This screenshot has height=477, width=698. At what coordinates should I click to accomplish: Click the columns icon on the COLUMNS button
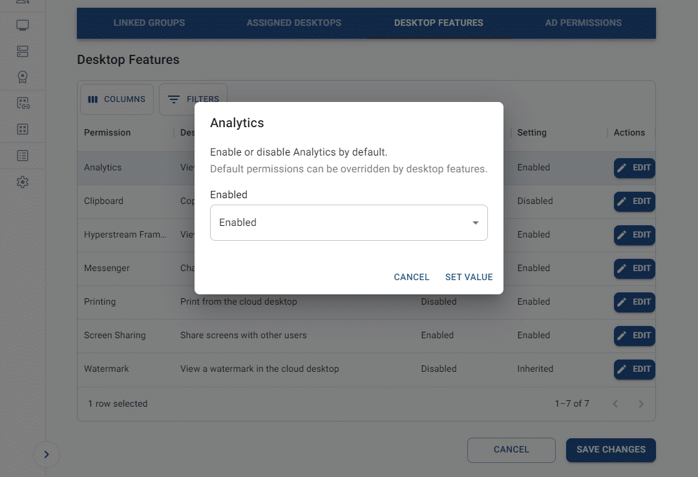coord(94,99)
